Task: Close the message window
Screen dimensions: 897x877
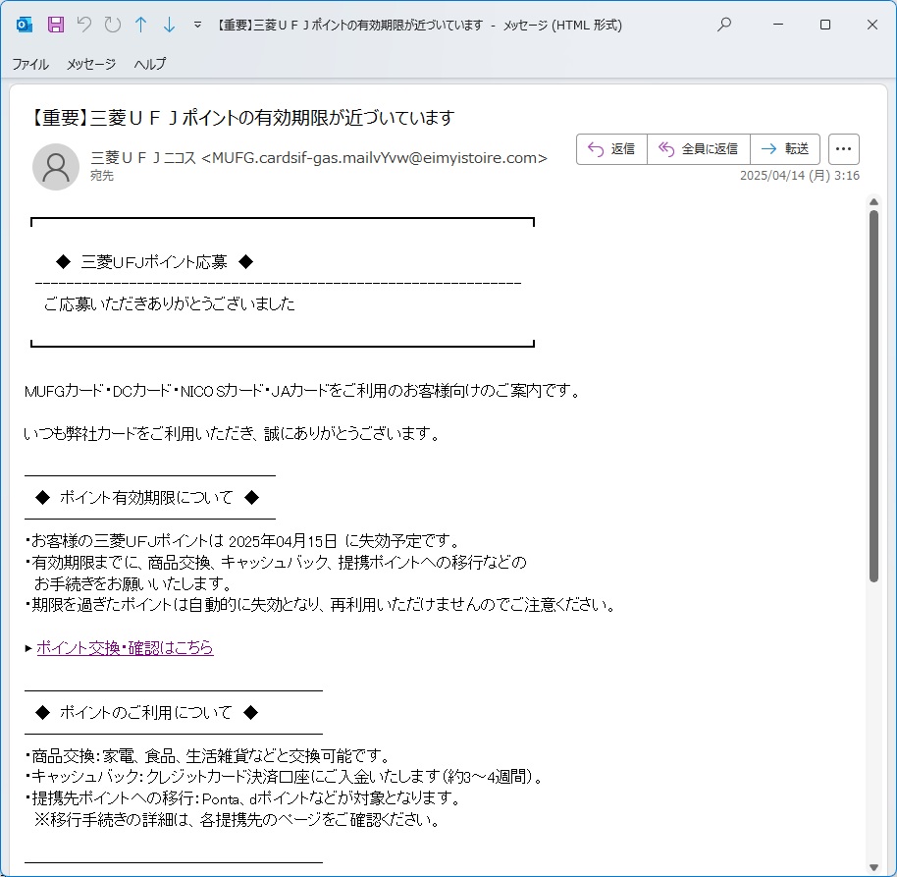Action: (x=871, y=25)
